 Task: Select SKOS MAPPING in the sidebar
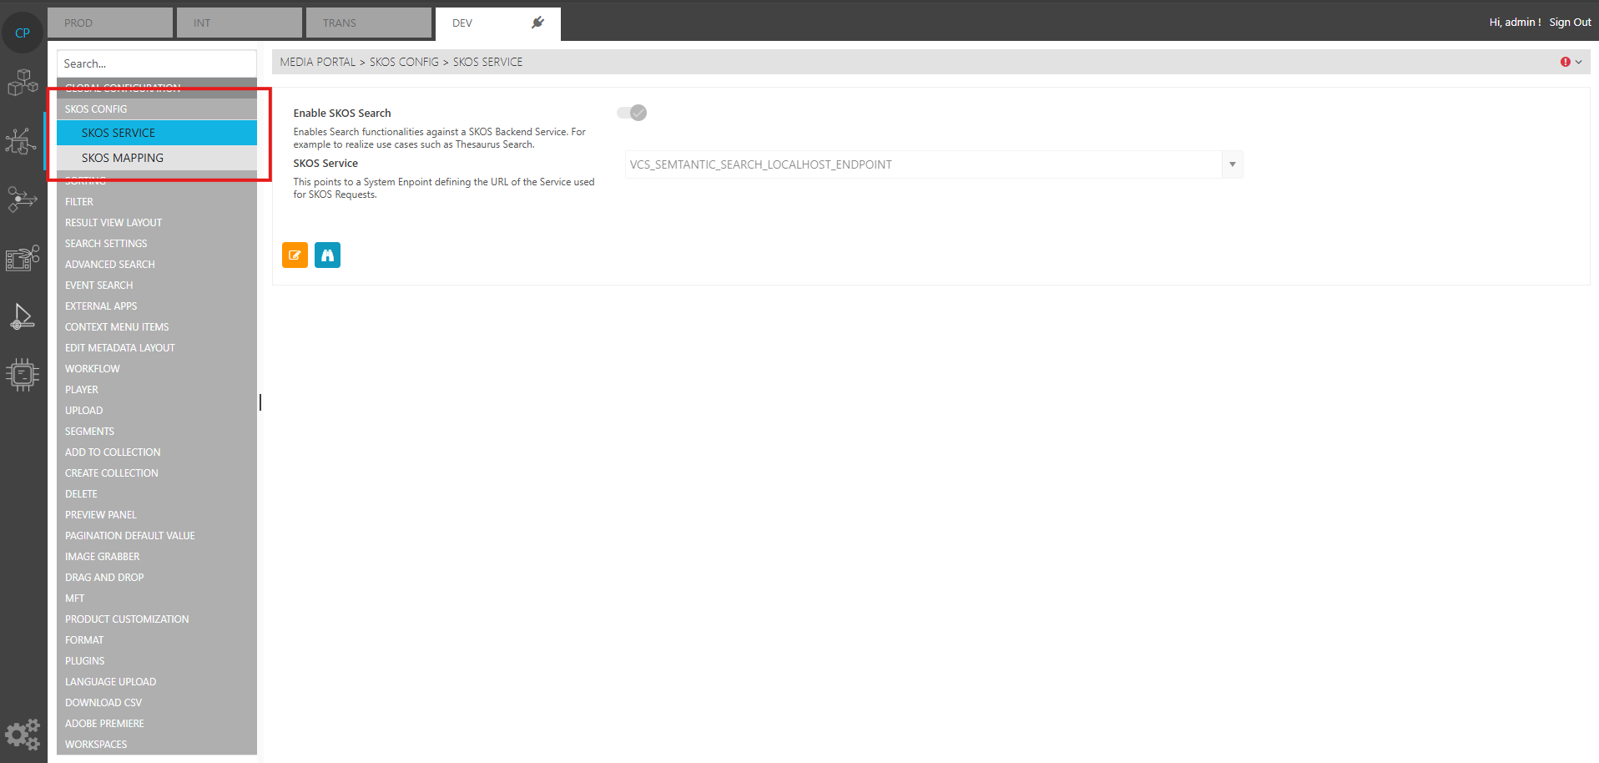[157, 158]
